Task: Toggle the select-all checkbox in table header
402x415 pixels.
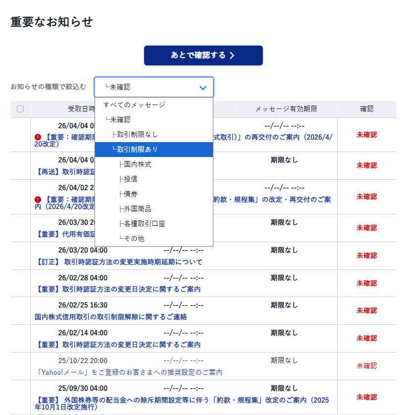Action: click(x=20, y=109)
